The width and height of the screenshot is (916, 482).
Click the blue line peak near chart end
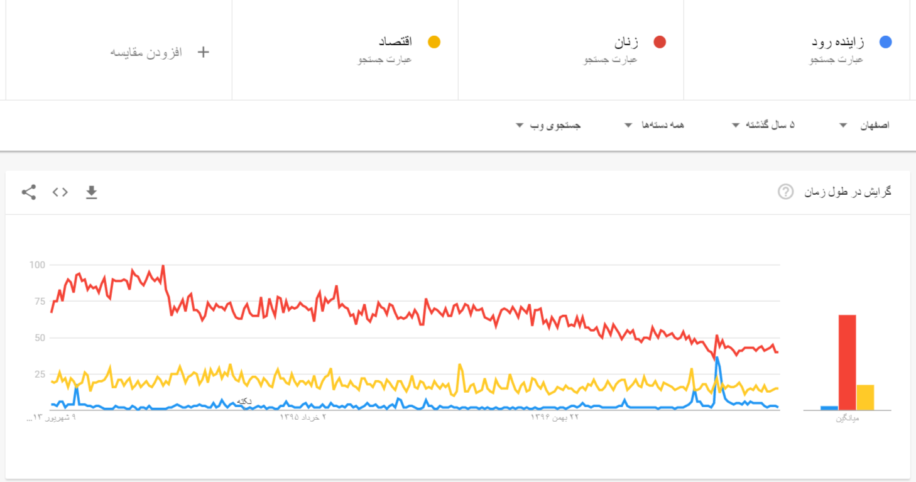coord(717,358)
